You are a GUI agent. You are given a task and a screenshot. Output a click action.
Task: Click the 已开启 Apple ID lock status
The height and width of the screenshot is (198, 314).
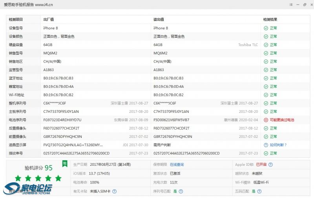point(261,165)
